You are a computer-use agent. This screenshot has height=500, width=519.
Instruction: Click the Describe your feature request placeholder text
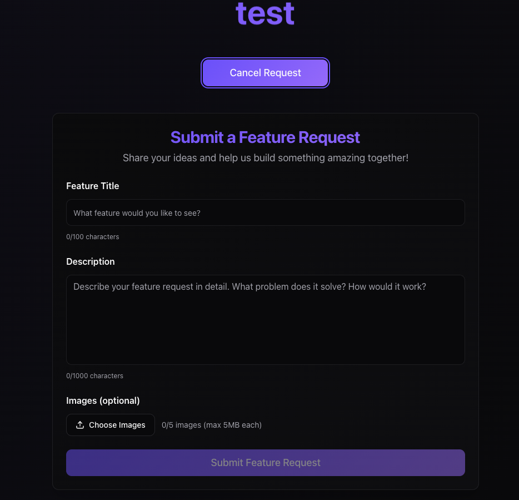pyautogui.click(x=249, y=287)
